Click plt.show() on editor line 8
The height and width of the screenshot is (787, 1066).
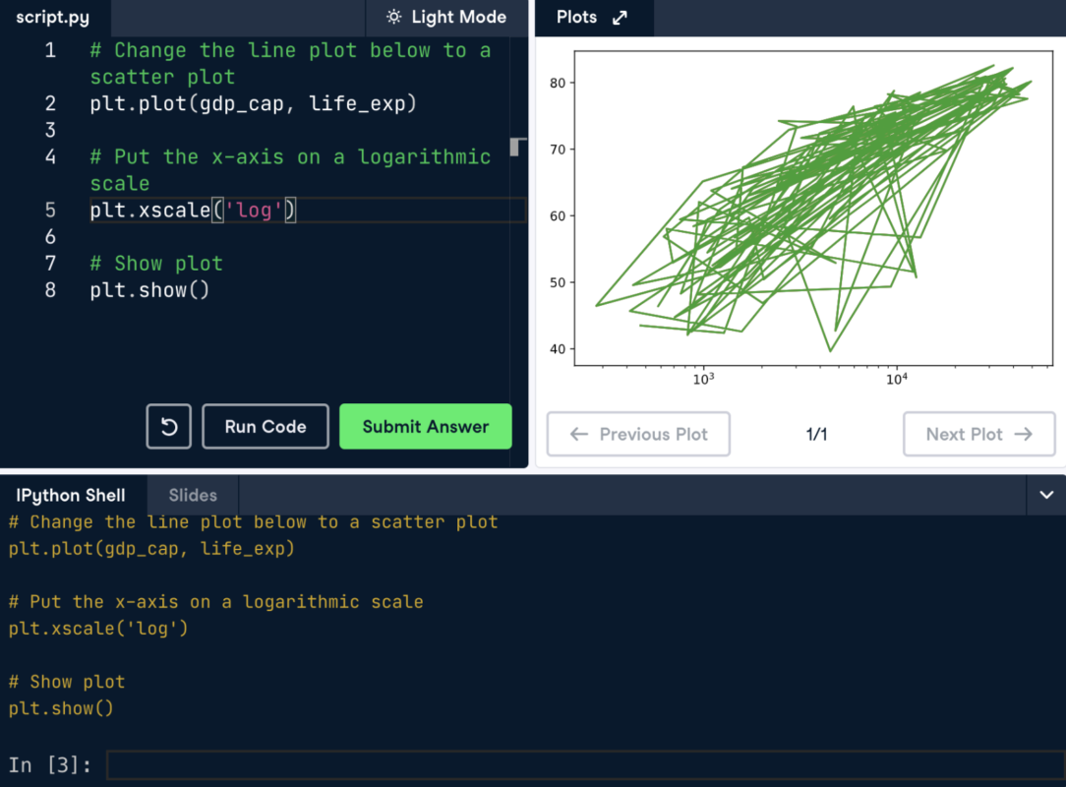click(x=149, y=290)
